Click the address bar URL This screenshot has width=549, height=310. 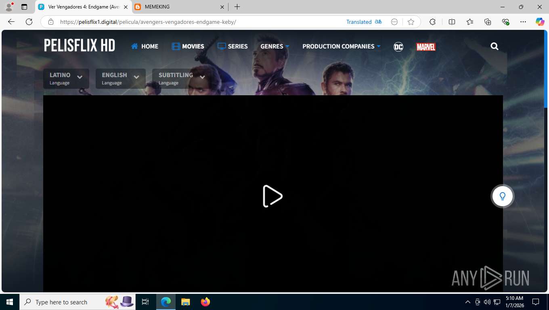(x=148, y=22)
